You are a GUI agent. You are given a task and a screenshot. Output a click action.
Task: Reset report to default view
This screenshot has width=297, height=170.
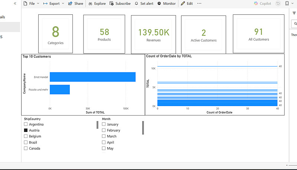(278, 3)
